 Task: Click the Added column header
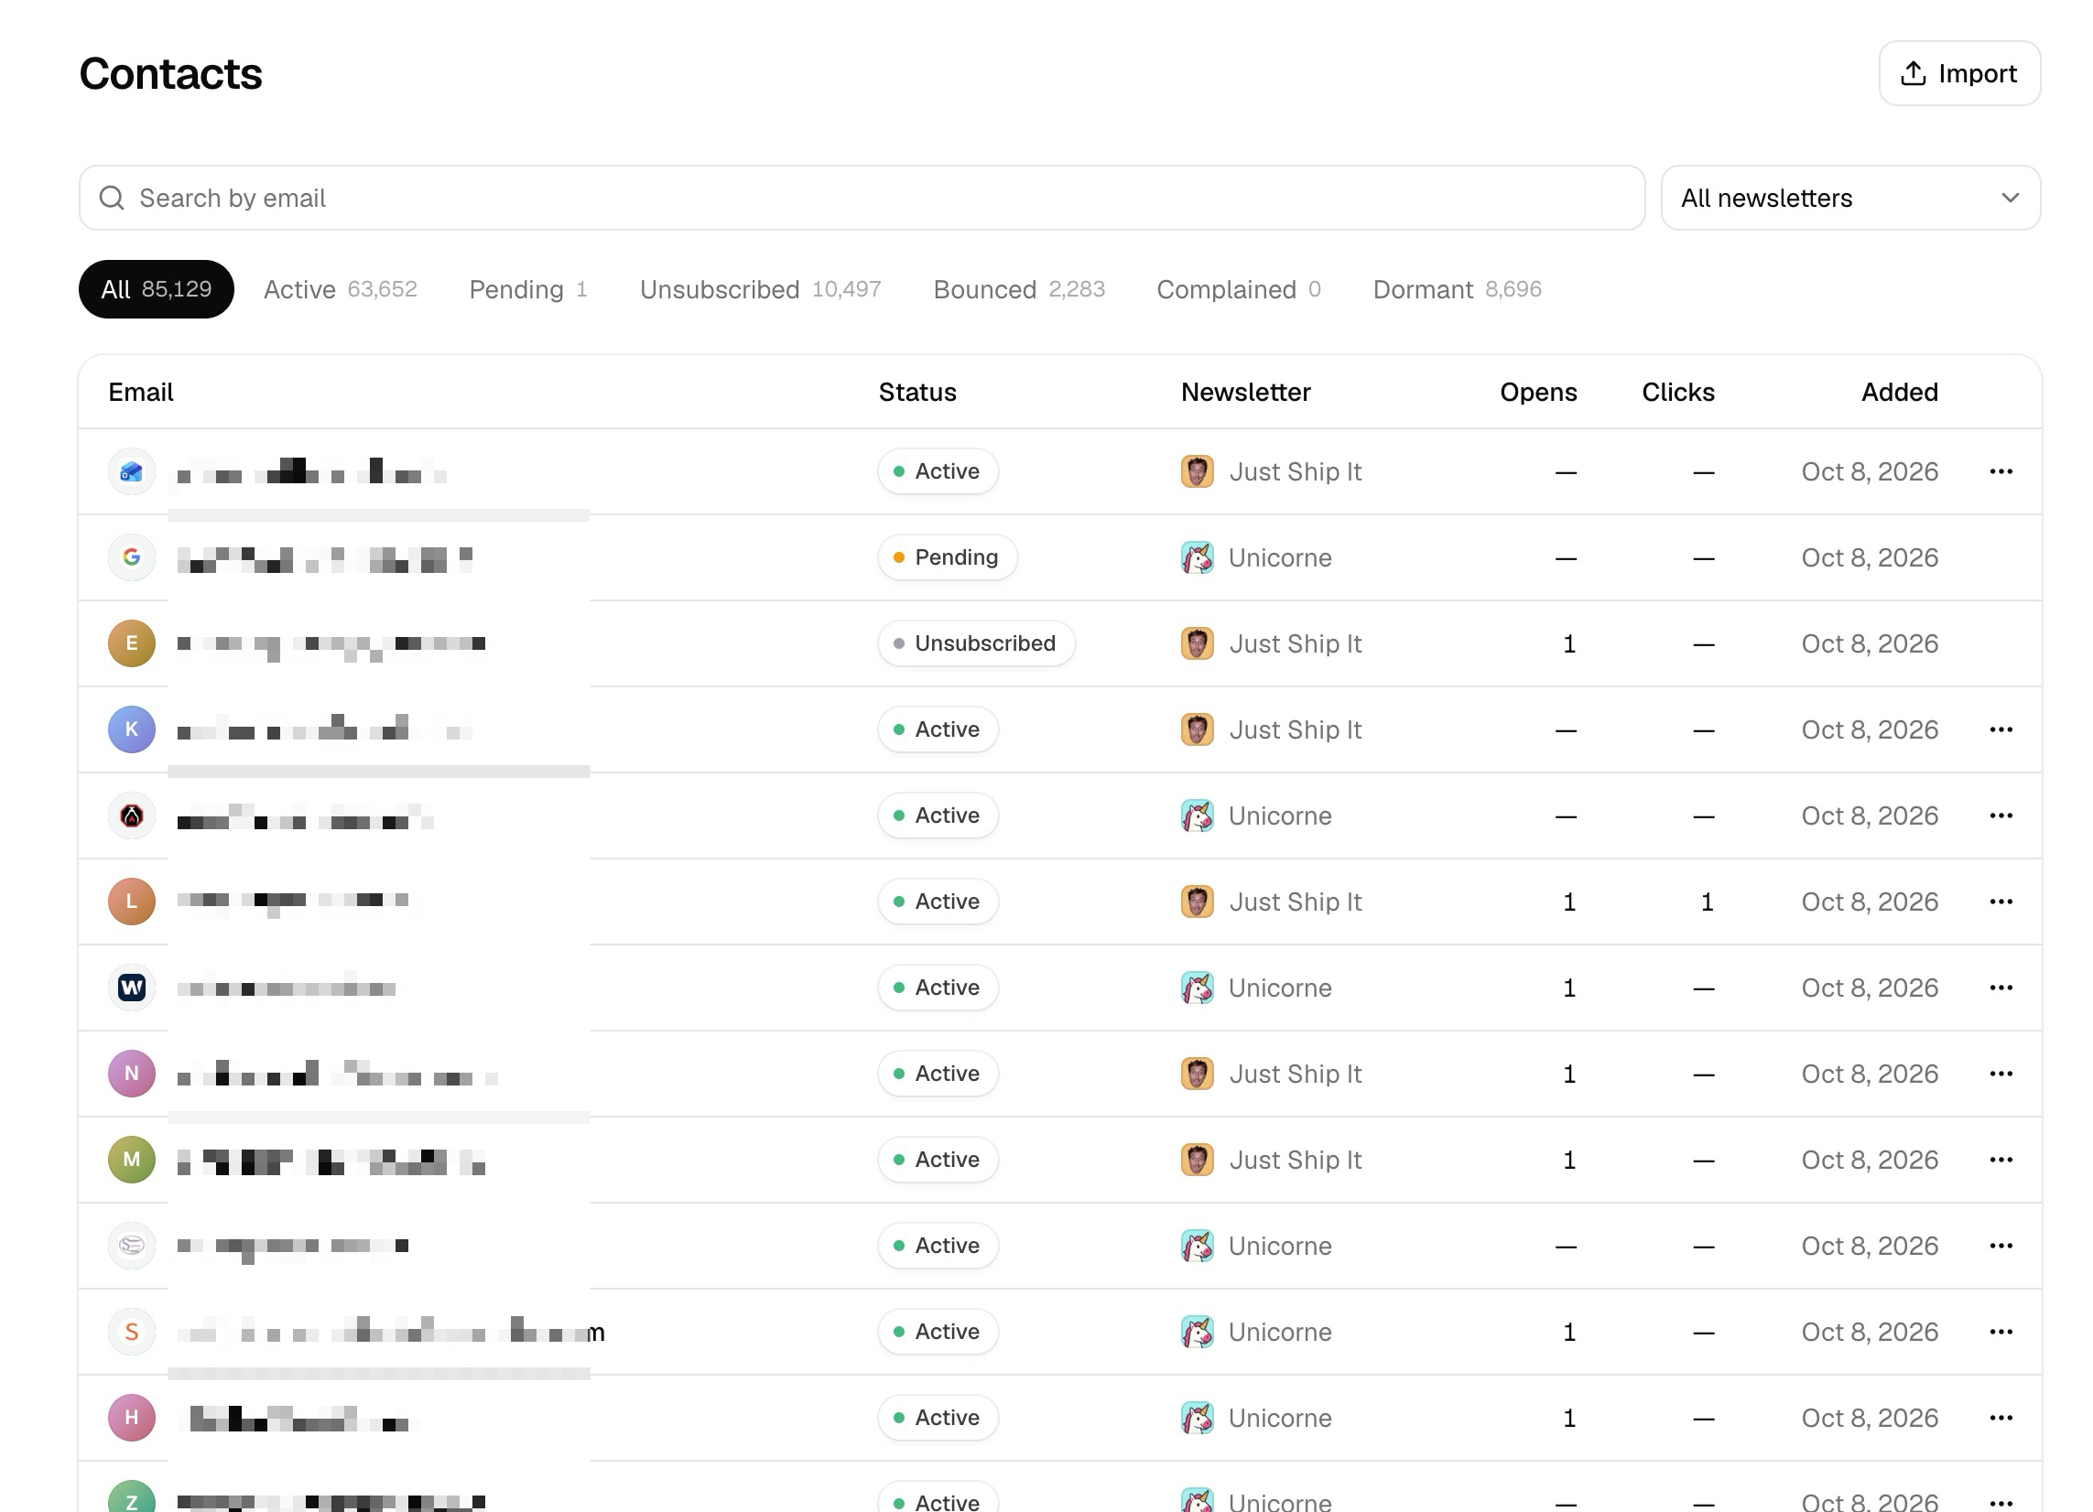click(x=1899, y=392)
